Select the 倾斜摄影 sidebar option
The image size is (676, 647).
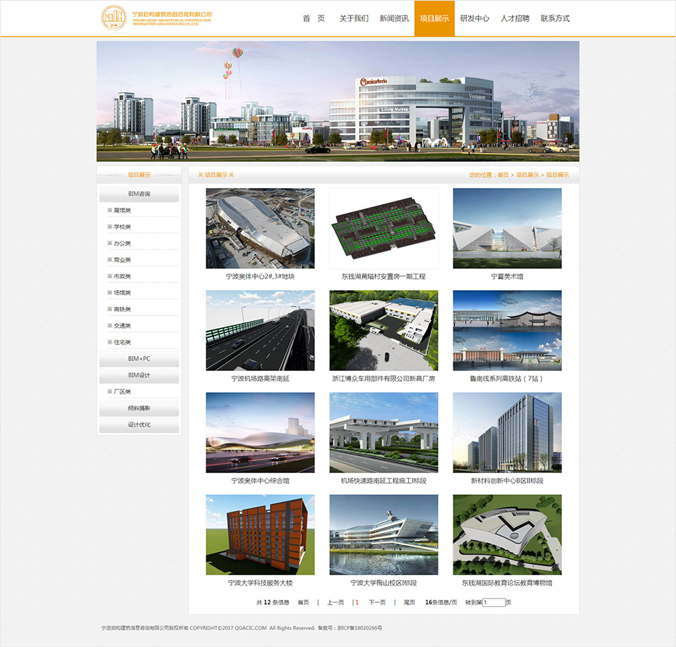coord(141,408)
